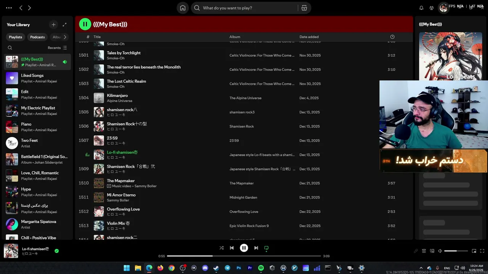Open the Recents sort dropdown
This screenshot has height=274, width=488.
coord(57,48)
